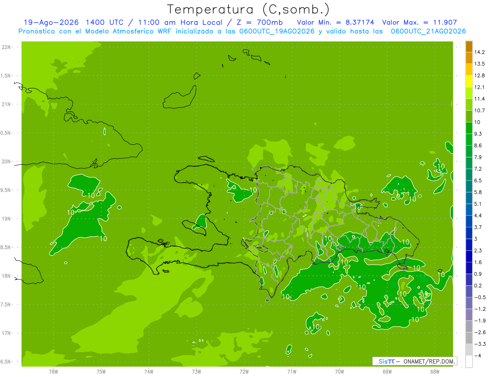Click the 18N latitude axis label
This screenshot has width=488, height=377.
point(7,276)
